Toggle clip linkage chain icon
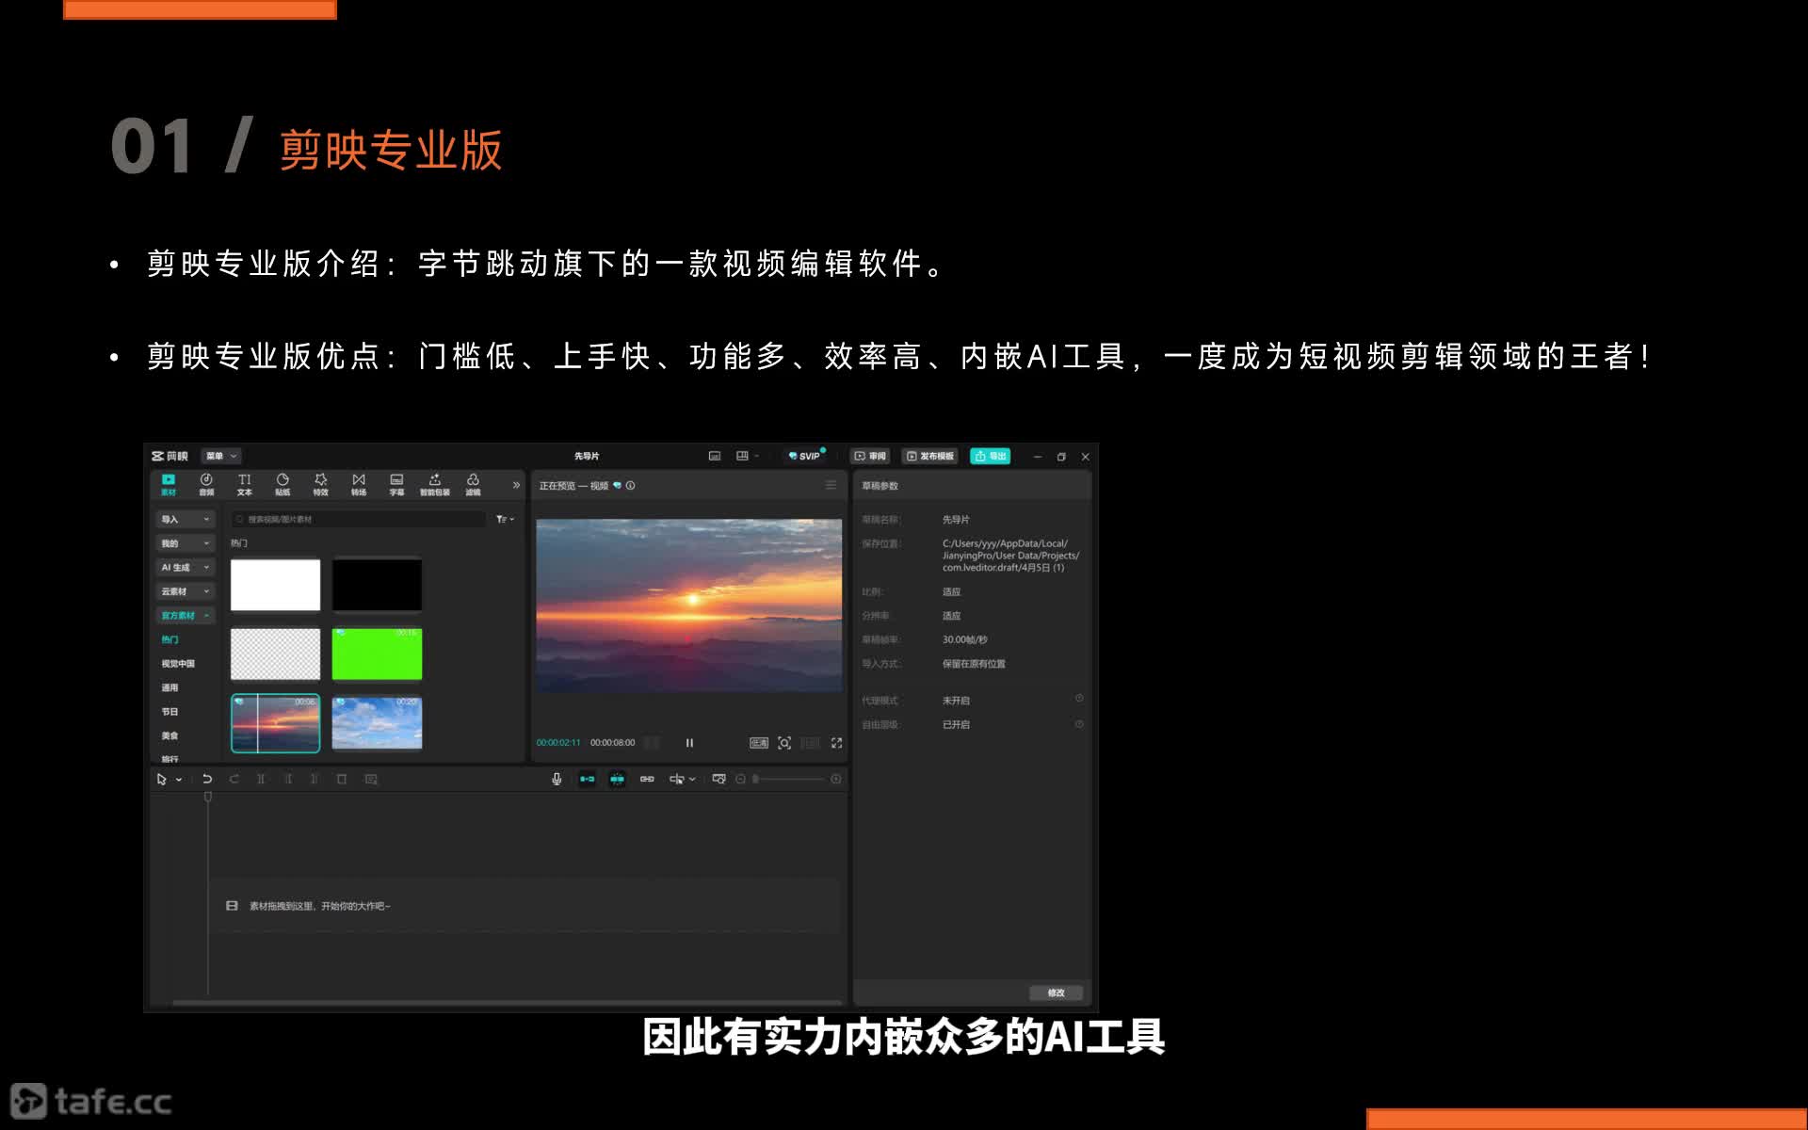 tap(647, 779)
